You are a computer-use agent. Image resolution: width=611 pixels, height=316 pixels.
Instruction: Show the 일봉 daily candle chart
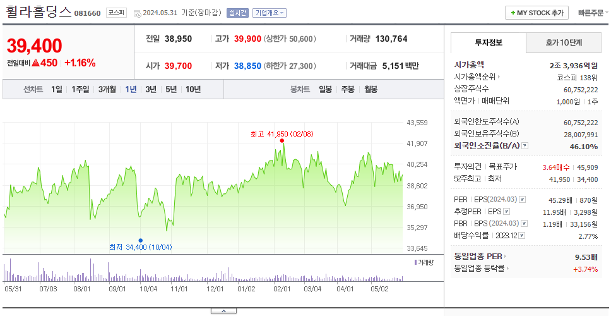click(325, 89)
